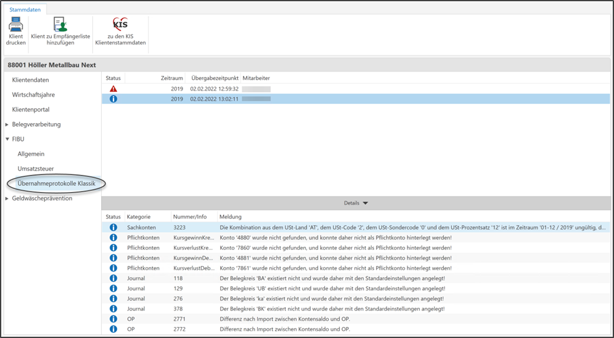Click info icon of Sachkonten 3223 row
614x338 pixels.
(113, 227)
